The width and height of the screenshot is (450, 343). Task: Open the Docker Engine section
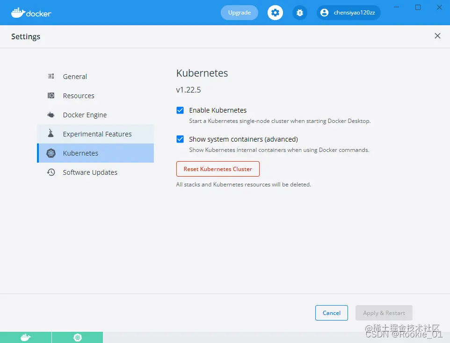click(95, 115)
